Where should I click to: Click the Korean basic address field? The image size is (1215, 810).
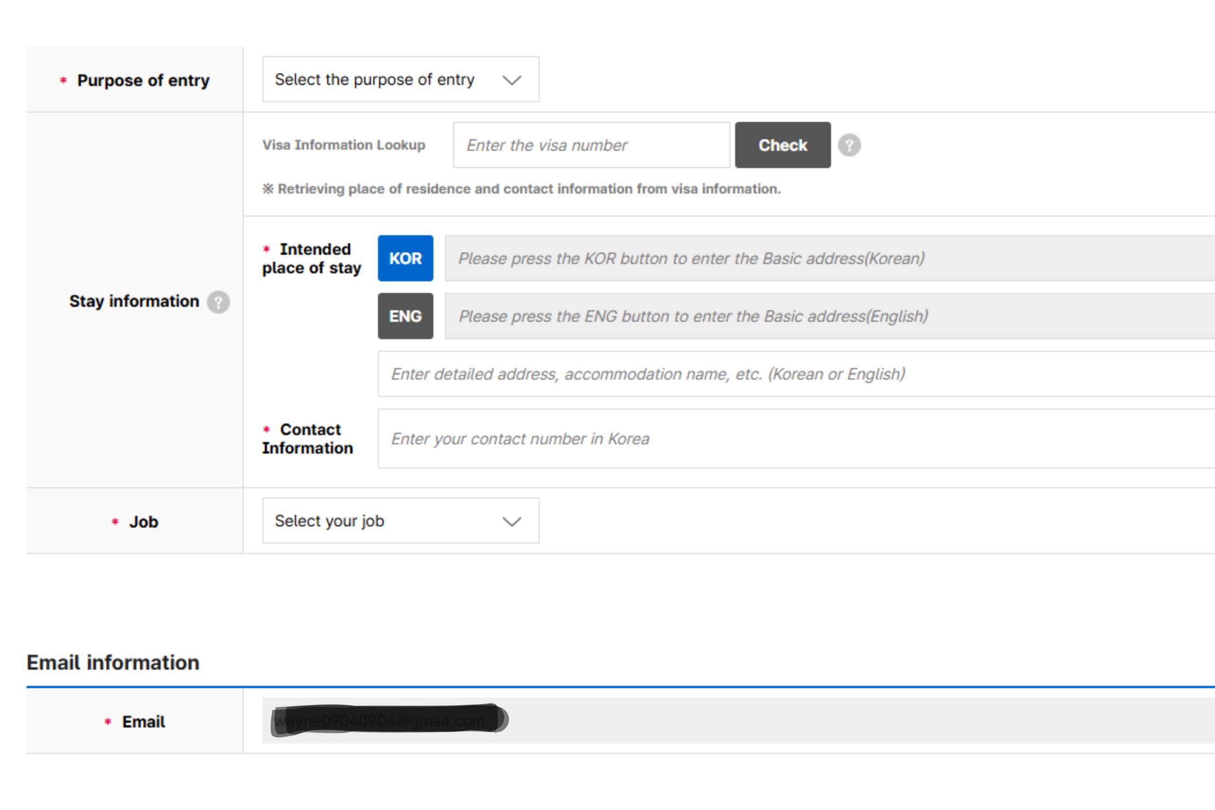[x=826, y=258]
